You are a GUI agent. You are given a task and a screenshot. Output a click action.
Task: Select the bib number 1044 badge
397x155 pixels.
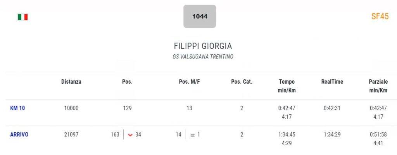tap(200, 16)
